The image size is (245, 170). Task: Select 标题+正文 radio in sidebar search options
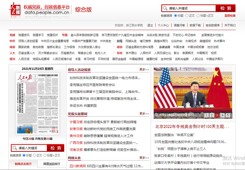[x=45, y=155]
